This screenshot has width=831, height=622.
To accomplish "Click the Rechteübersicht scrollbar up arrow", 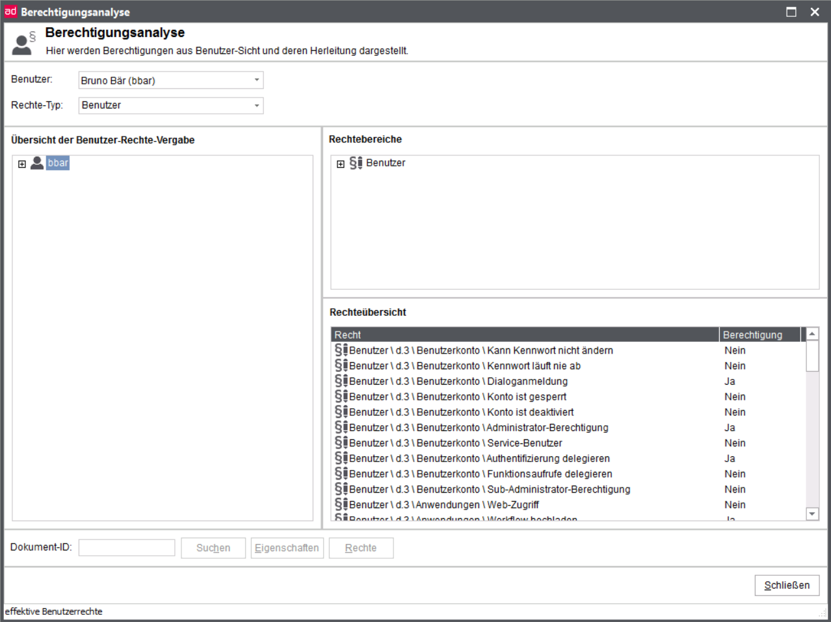I will click(x=812, y=334).
